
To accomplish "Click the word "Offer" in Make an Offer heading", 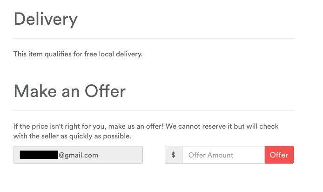I will (105, 91).
